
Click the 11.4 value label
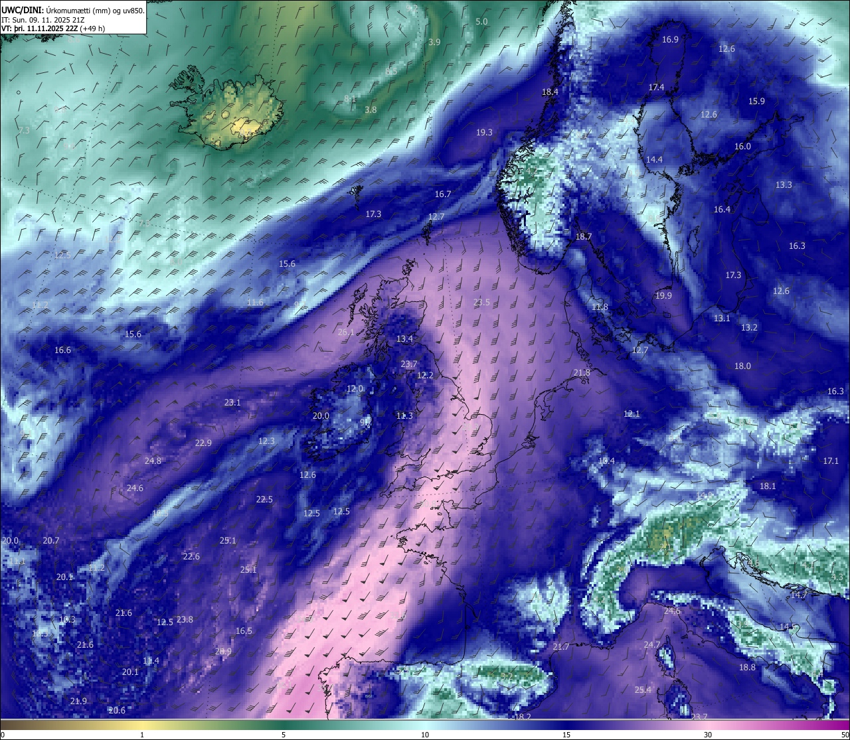[151, 660]
